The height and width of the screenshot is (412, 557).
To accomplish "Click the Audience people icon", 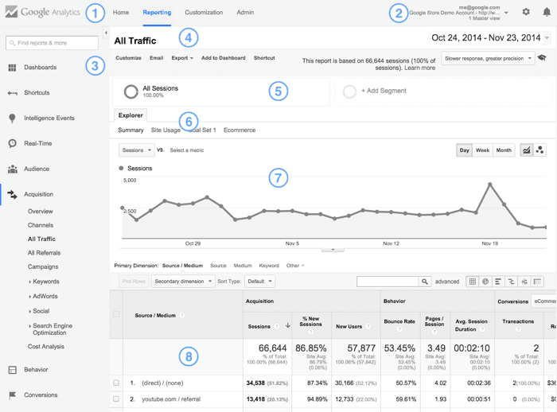I will pyautogui.click(x=13, y=169).
